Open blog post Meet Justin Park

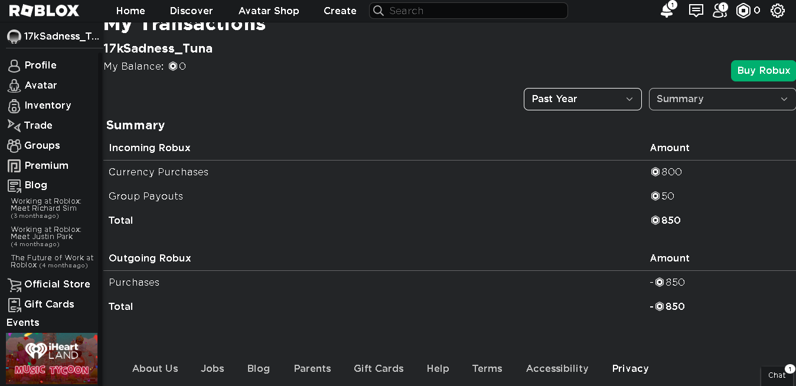tap(46, 237)
